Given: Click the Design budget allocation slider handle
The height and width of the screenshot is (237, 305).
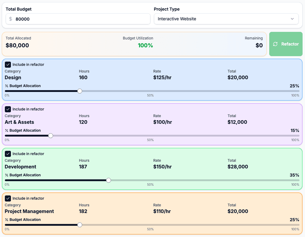Looking at the screenshot, I should click(x=79, y=91).
